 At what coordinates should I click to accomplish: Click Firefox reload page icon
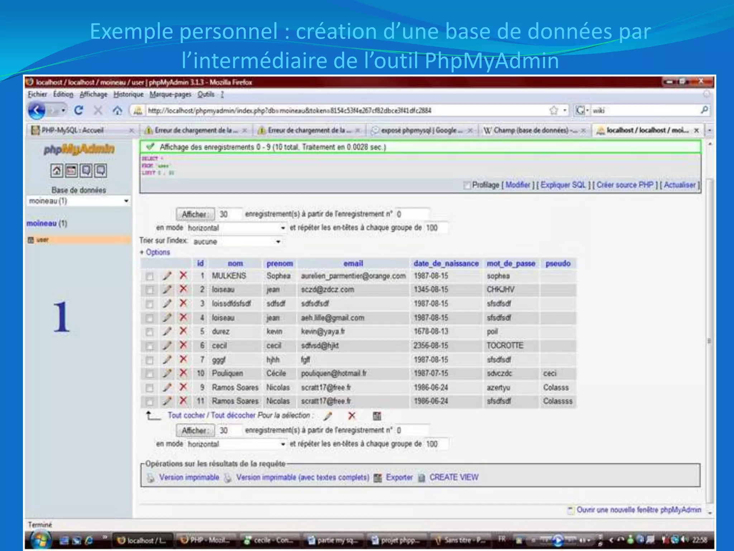tap(78, 110)
